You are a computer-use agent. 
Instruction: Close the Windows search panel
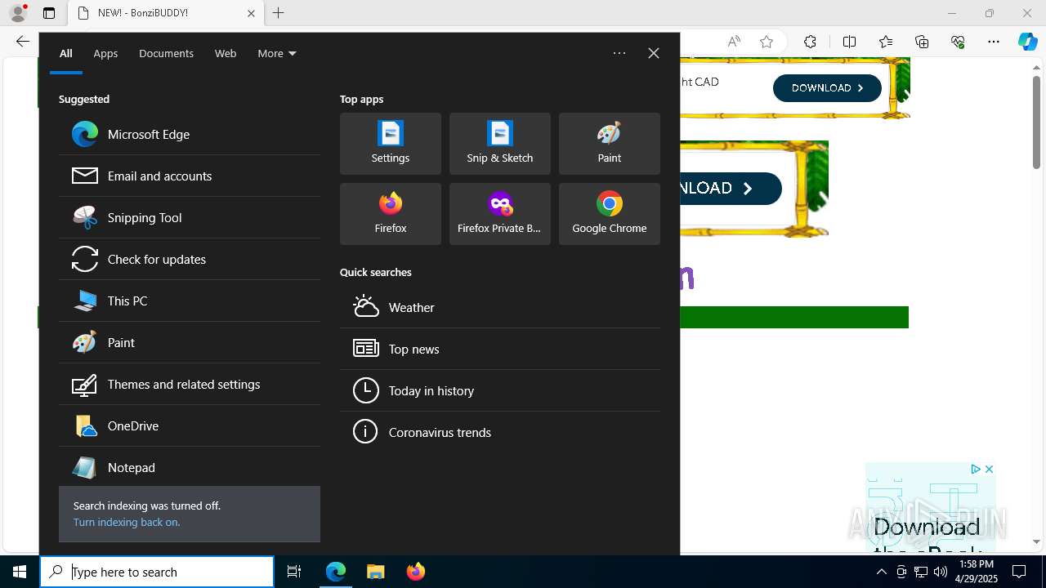654,53
